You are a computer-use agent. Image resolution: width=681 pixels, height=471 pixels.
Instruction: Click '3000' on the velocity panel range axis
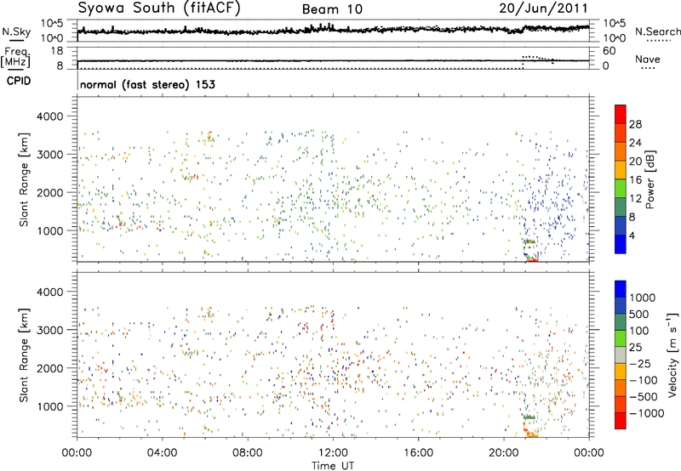pyautogui.click(x=49, y=330)
